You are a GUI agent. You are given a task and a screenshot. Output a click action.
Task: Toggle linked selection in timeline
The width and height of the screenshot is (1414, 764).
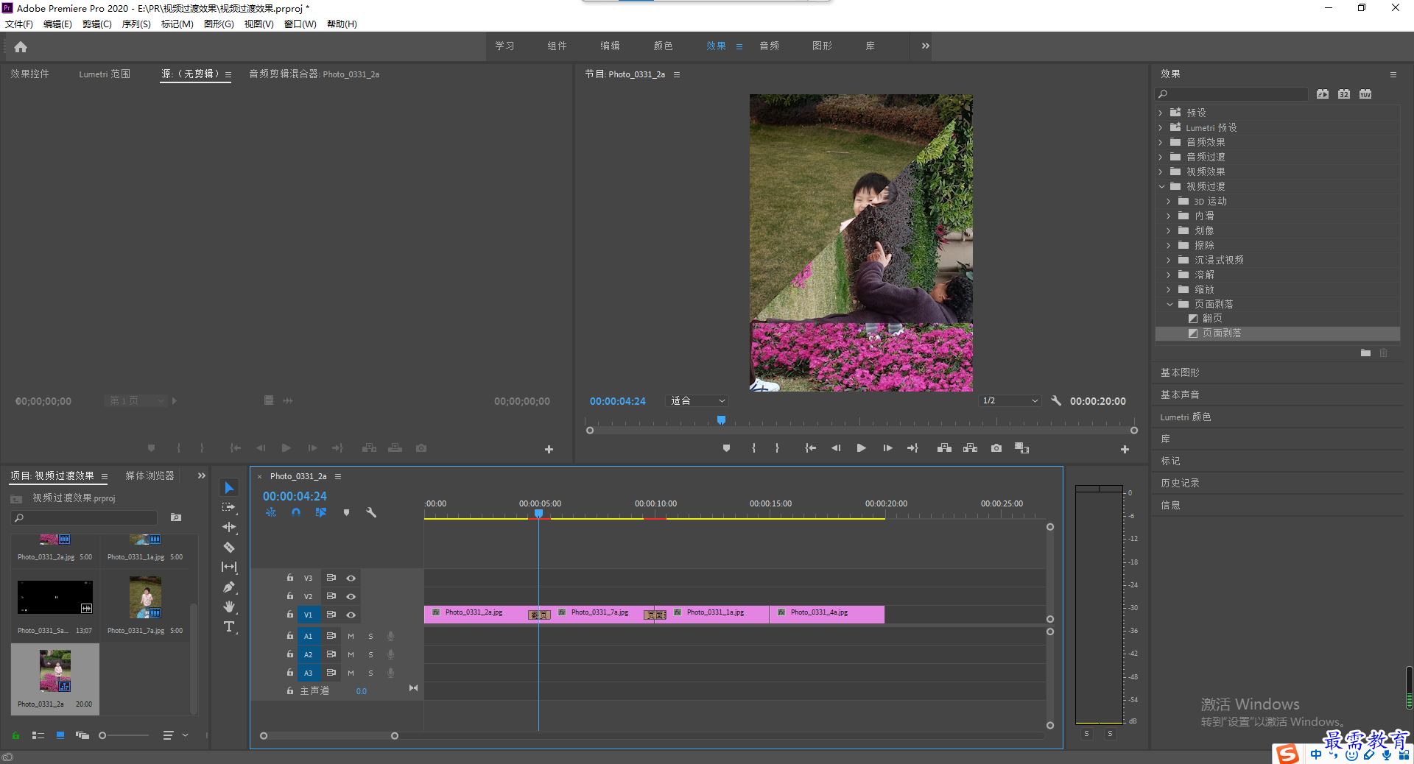pyautogui.click(x=321, y=512)
